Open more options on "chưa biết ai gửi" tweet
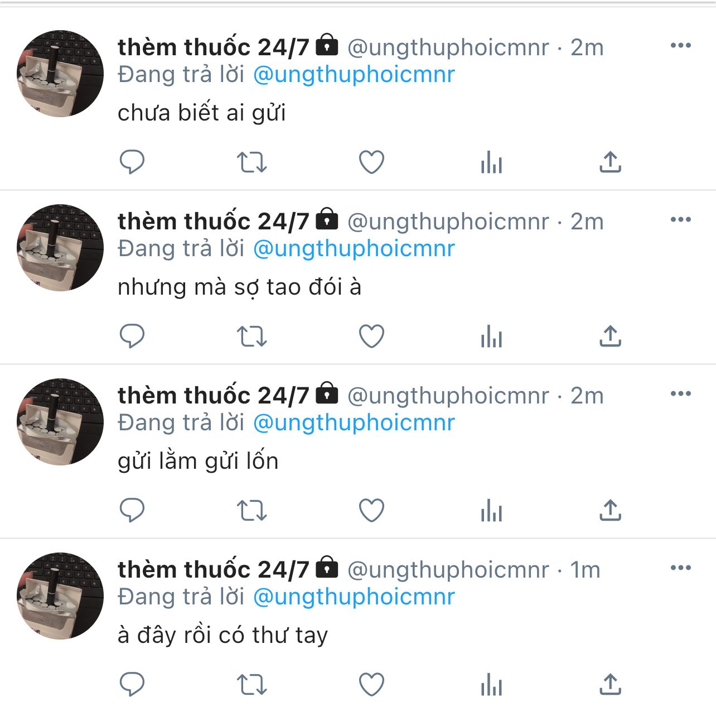This screenshot has height=711, width=716. [x=680, y=46]
